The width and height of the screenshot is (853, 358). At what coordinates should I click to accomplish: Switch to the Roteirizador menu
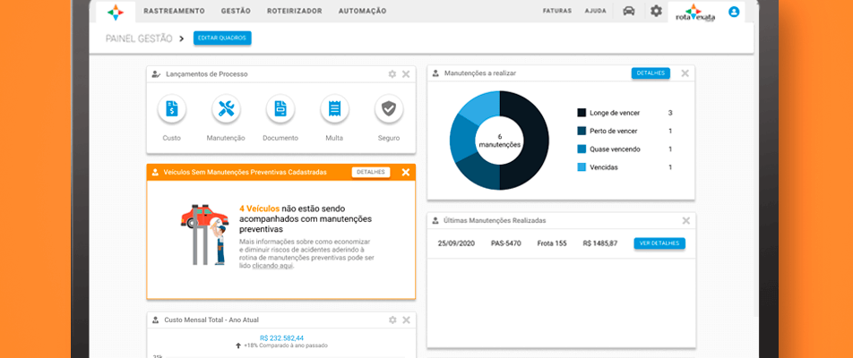(x=294, y=12)
